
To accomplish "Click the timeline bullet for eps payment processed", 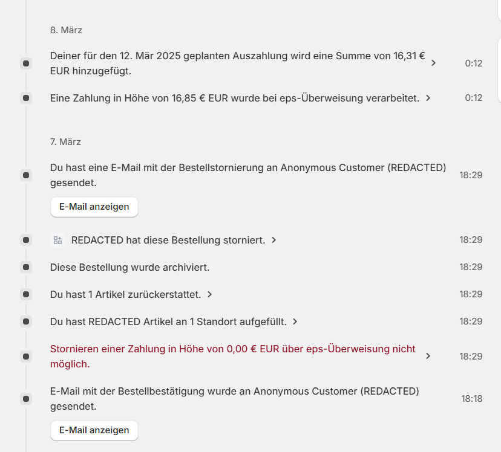I will point(26,98).
